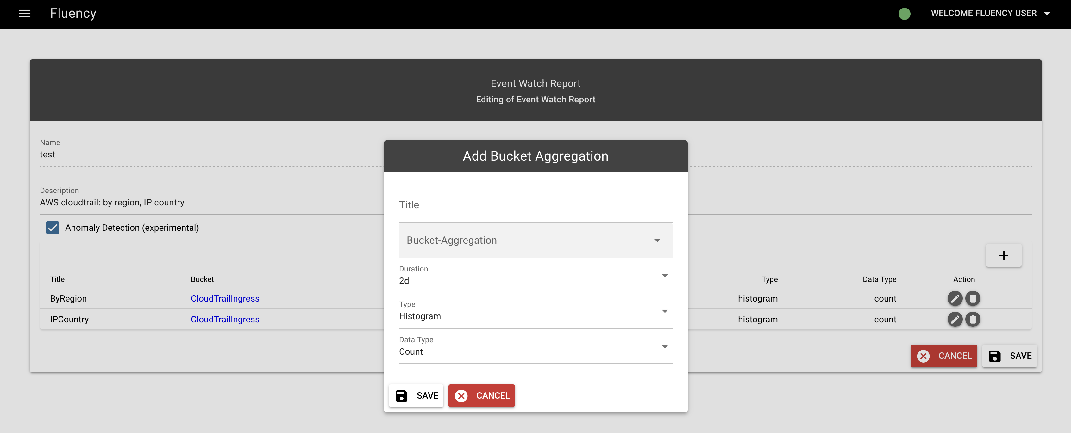Click count data type cell in ByRegion row

click(x=885, y=298)
